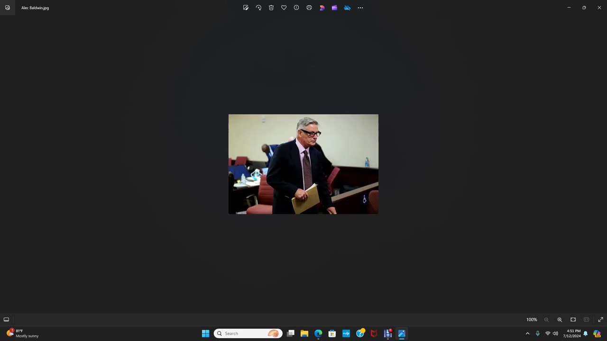Open McAfee from the taskbar
Image resolution: width=607 pixels, height=341 pixels.
pos(374,333)
